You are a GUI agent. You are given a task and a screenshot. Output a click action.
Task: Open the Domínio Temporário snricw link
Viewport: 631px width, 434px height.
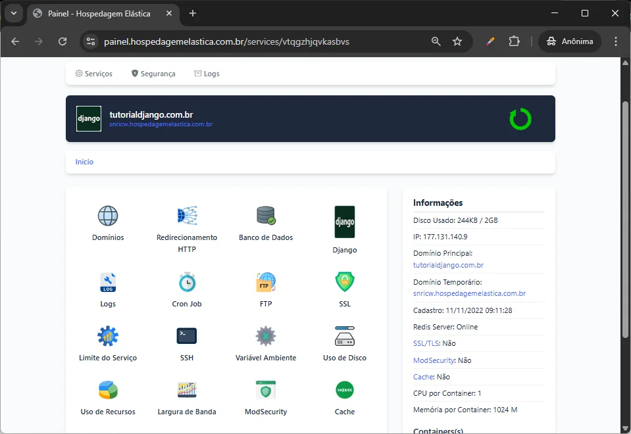point(469,293)
